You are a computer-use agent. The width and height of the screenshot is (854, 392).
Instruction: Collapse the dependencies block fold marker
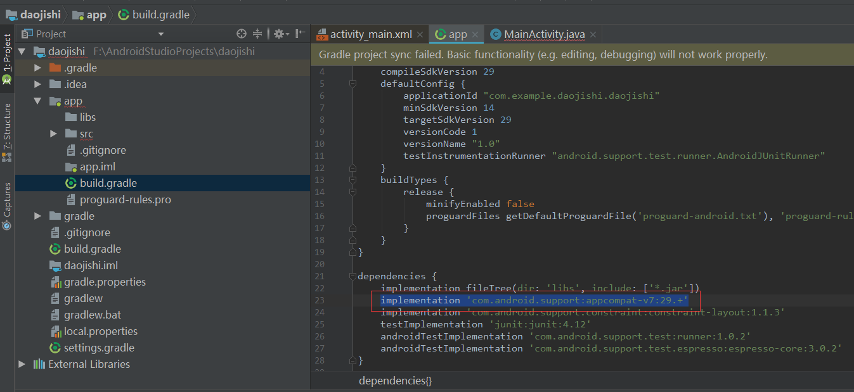pyautogui.click(x=353, y=276)
